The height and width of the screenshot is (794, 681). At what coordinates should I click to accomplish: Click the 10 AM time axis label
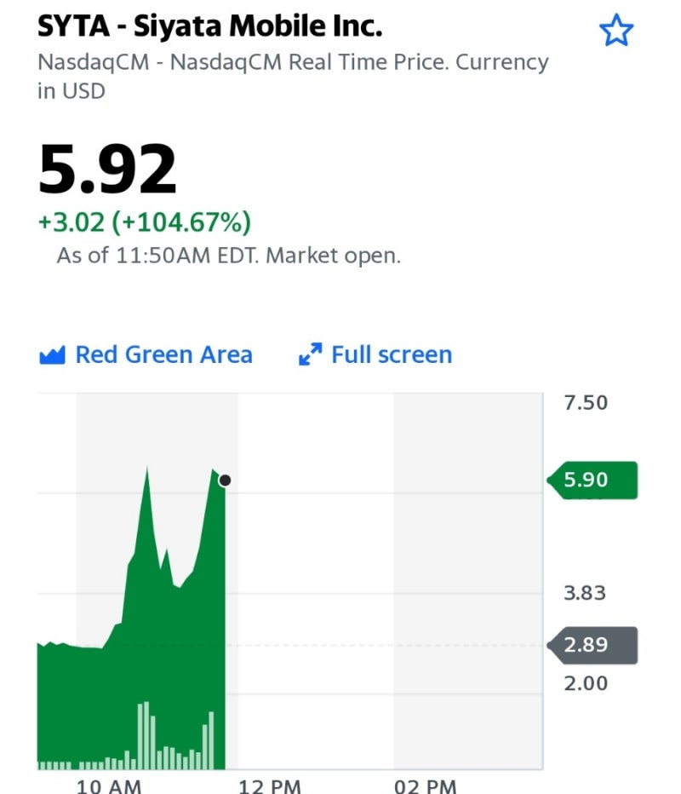click(109, 785)
